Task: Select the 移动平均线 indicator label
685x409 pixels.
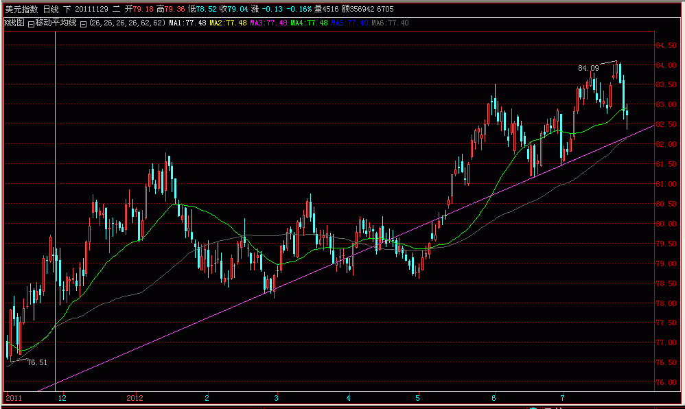Action: (56, 23)
